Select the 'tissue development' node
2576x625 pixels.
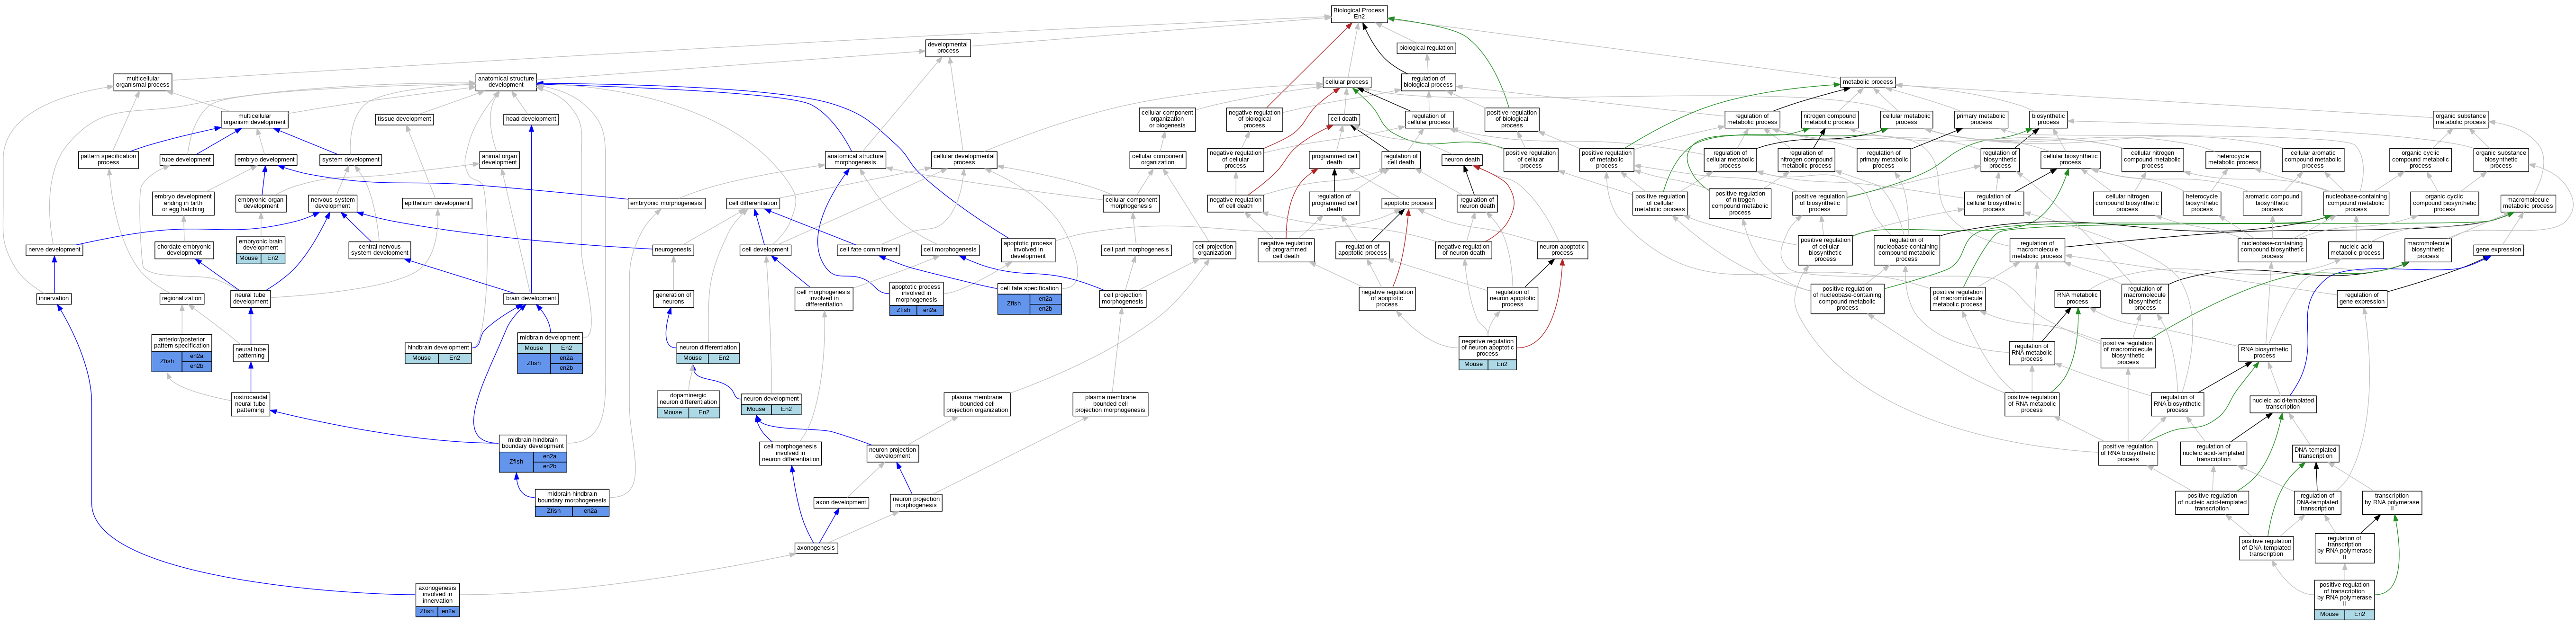pos(404,119)
